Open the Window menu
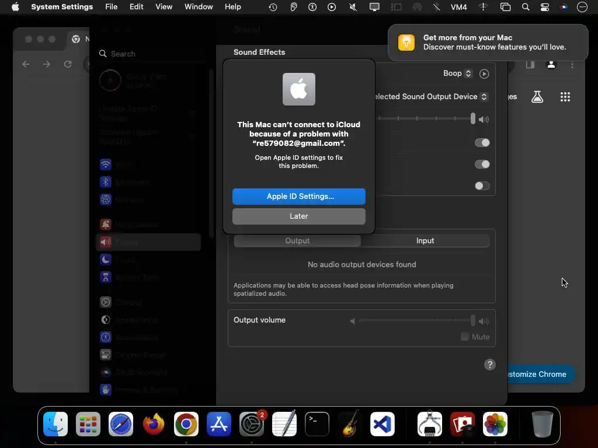This screenshot has width=598, height=448. click(x=199, y=7)
